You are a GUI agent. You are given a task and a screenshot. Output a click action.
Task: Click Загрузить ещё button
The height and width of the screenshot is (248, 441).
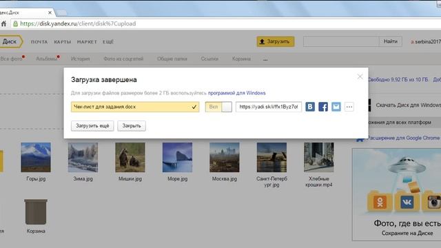(x=92, y=125)
